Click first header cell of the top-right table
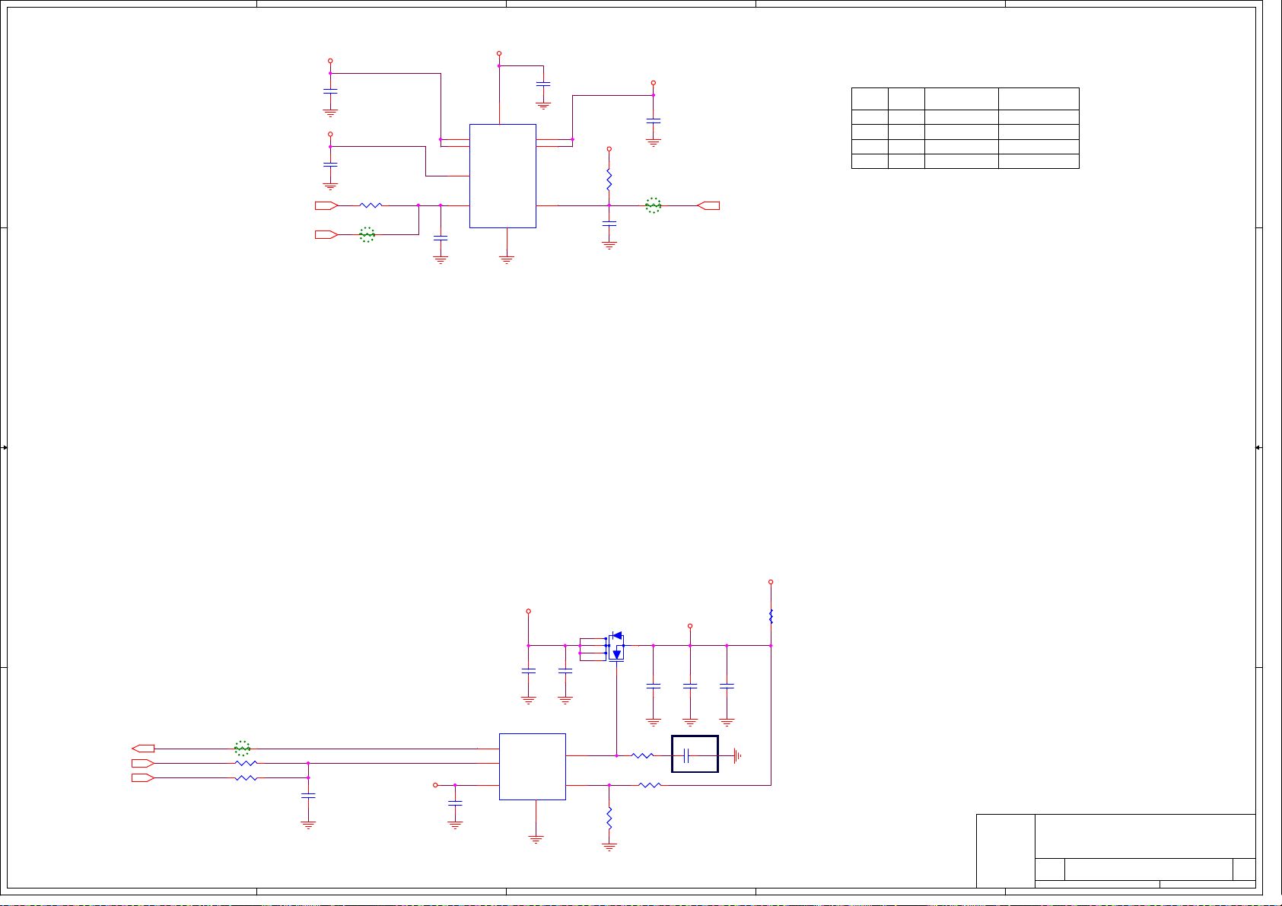This screenshot has height=906, width=1282. coord(870,99)
